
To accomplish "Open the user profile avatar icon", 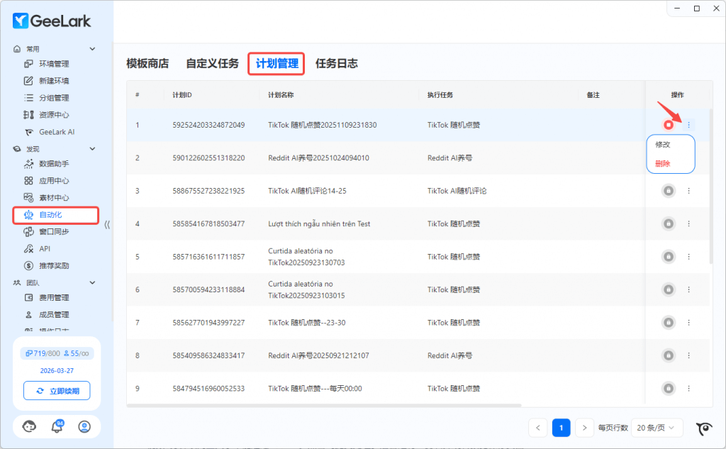I will (x=84, y=426).
